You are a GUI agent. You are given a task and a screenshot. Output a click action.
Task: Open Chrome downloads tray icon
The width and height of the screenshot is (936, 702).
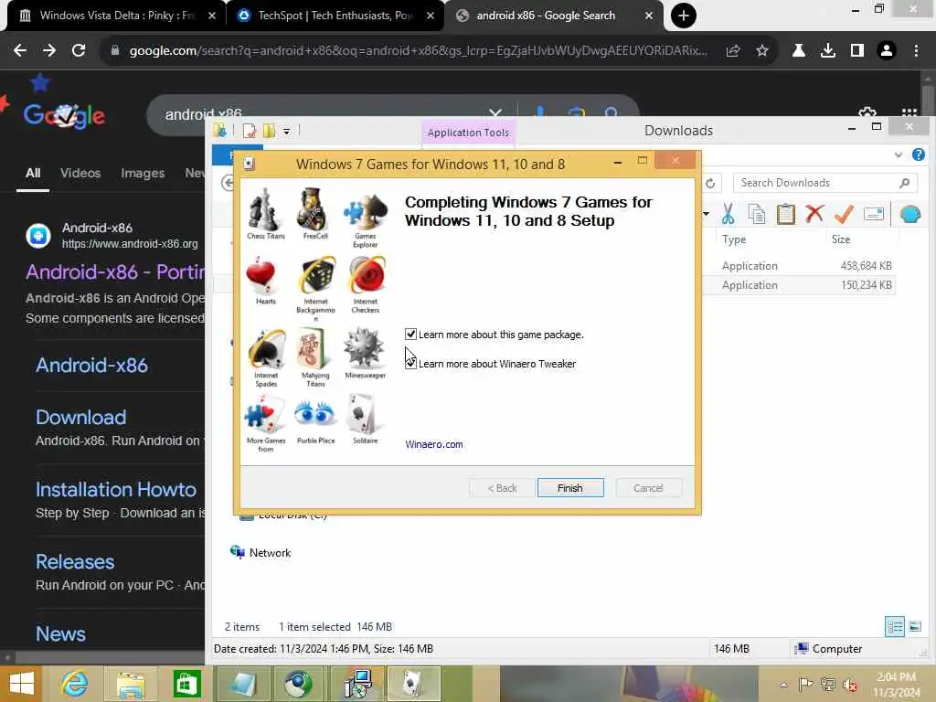(828, 51)
